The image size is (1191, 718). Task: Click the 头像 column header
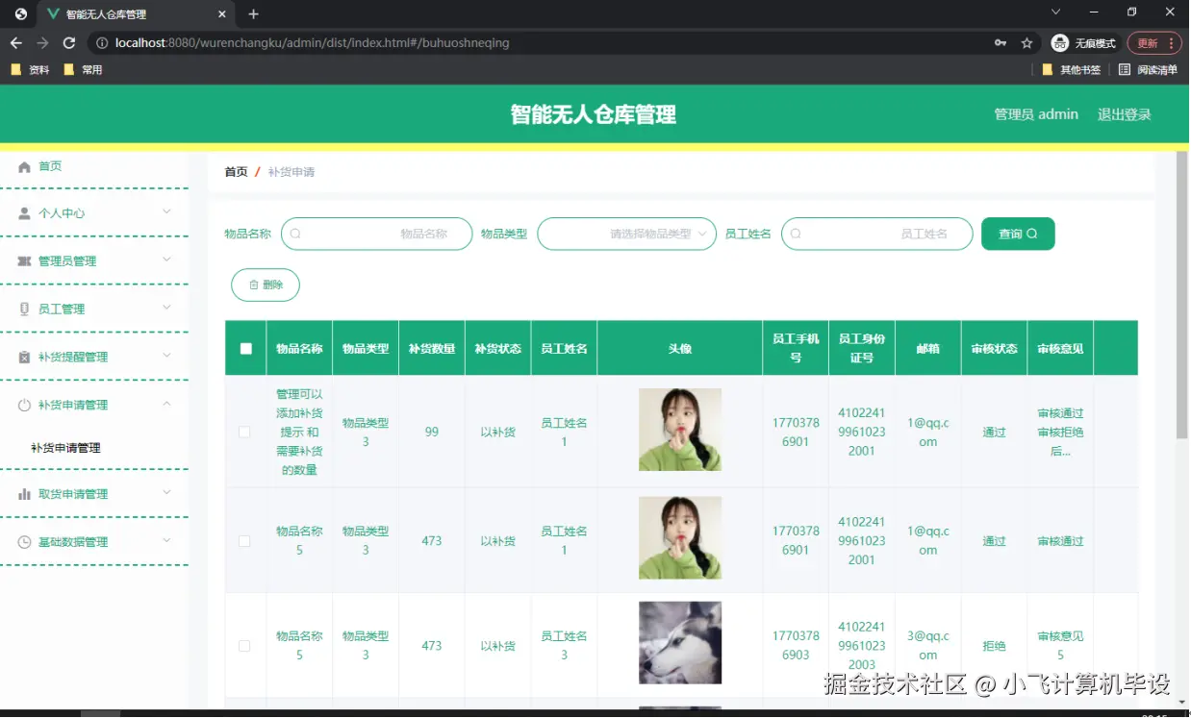pyautogui.click(x=680, y=349)
